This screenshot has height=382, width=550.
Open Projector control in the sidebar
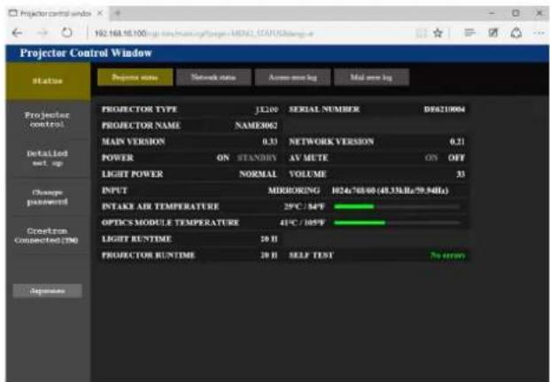click(47, 120)
